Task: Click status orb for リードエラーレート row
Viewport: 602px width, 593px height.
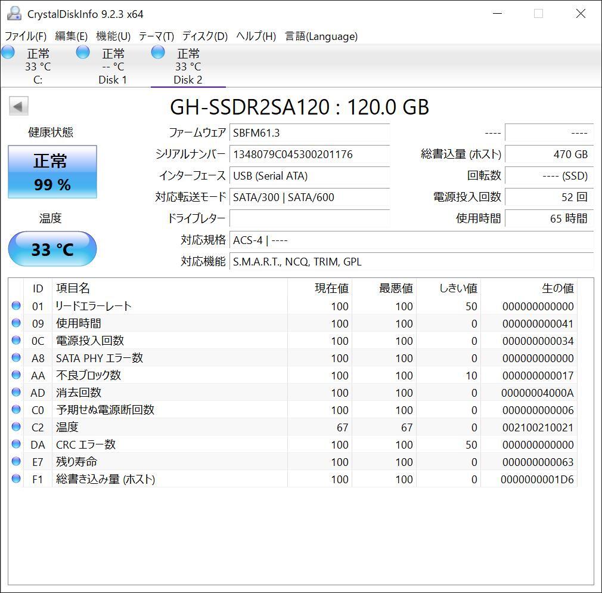Action: pyautogui.click(x=16, y=306)
